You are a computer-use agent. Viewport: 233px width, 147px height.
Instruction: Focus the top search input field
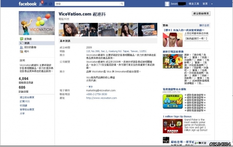[87, 4]
